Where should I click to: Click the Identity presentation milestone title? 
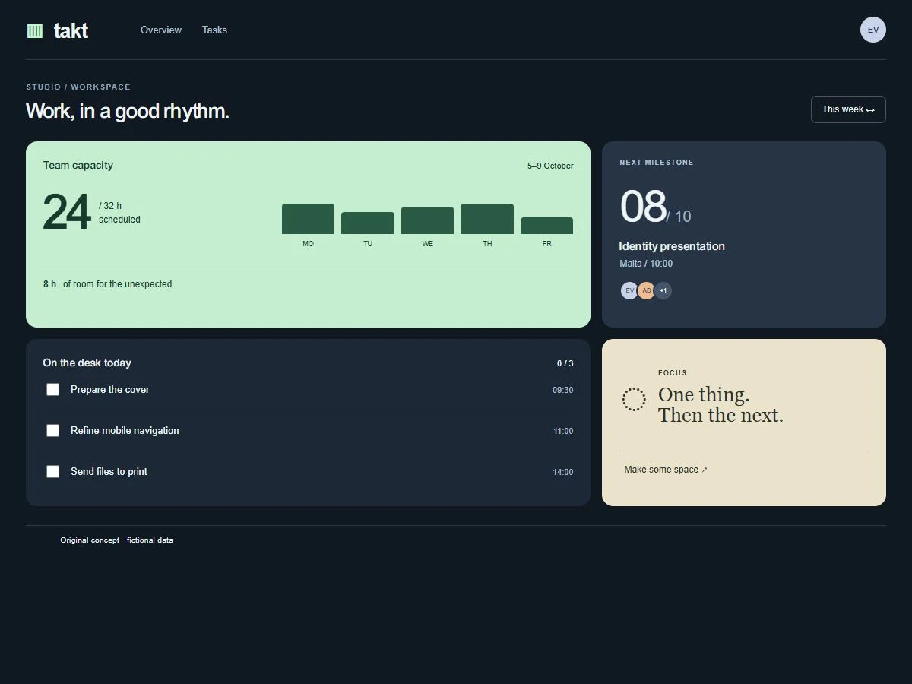click(672, 246)
